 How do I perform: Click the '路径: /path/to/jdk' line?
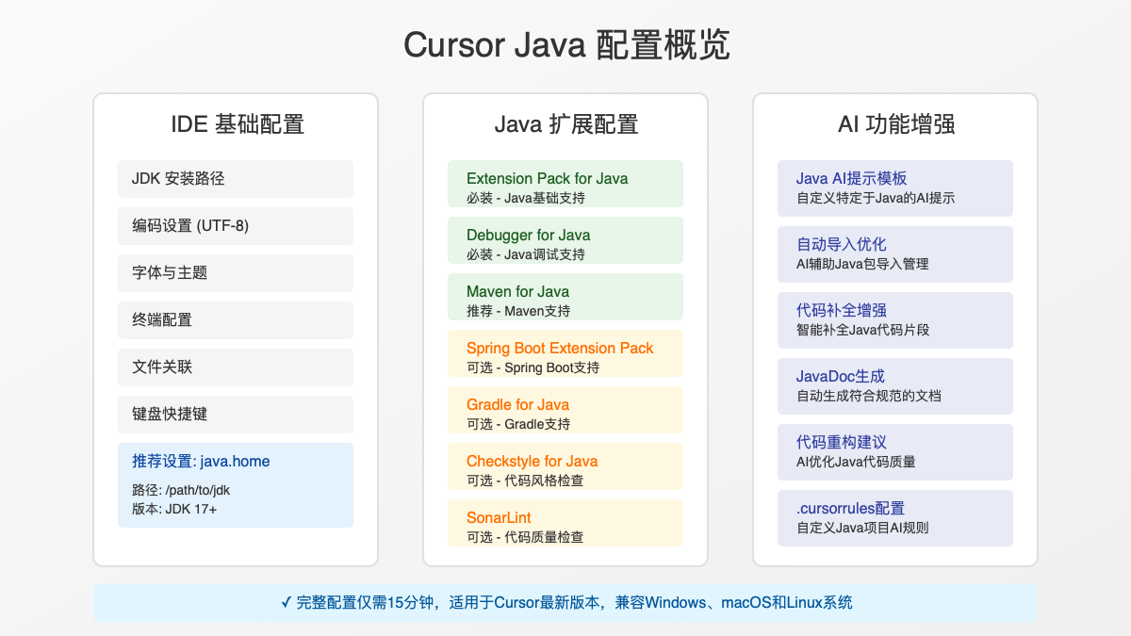181,490
